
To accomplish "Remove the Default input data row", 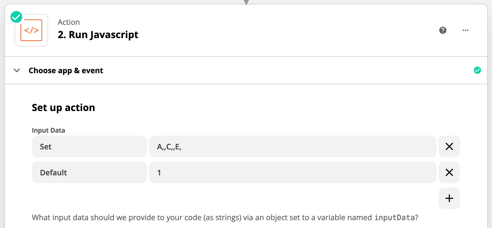I will pos(449,172).
